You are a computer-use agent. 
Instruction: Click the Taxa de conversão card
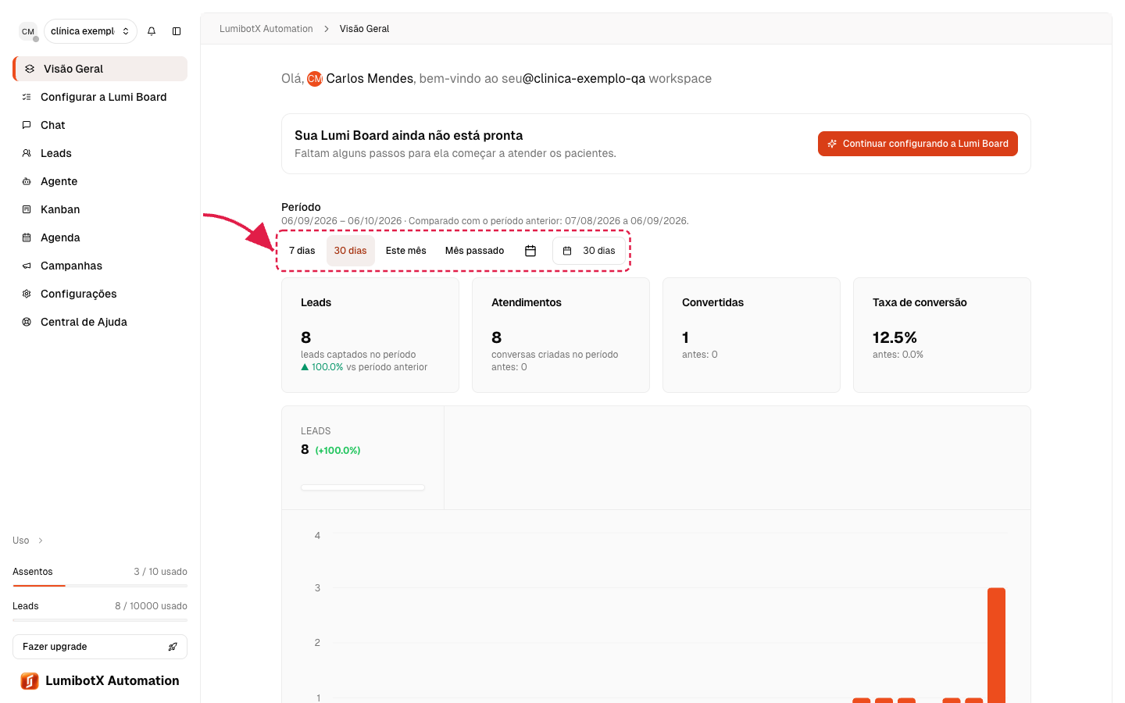pyautogui.click(x=942, y=335)
